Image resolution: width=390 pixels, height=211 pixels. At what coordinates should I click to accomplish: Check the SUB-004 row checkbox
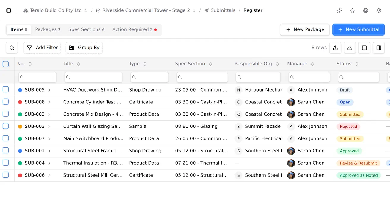tap(6, 163)
